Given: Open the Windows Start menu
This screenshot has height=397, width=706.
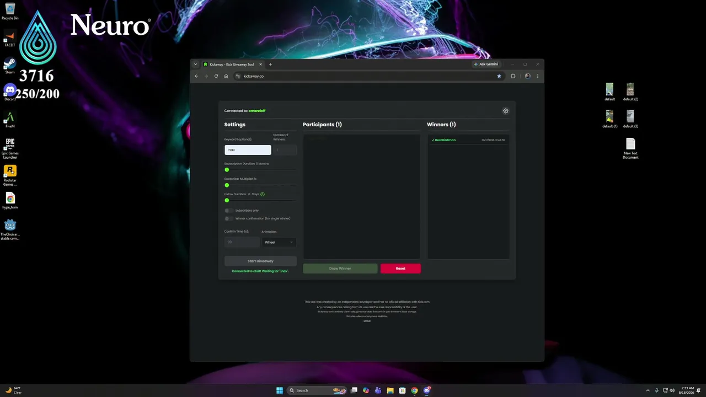Looking at the screenshot, I should [280, 390].
